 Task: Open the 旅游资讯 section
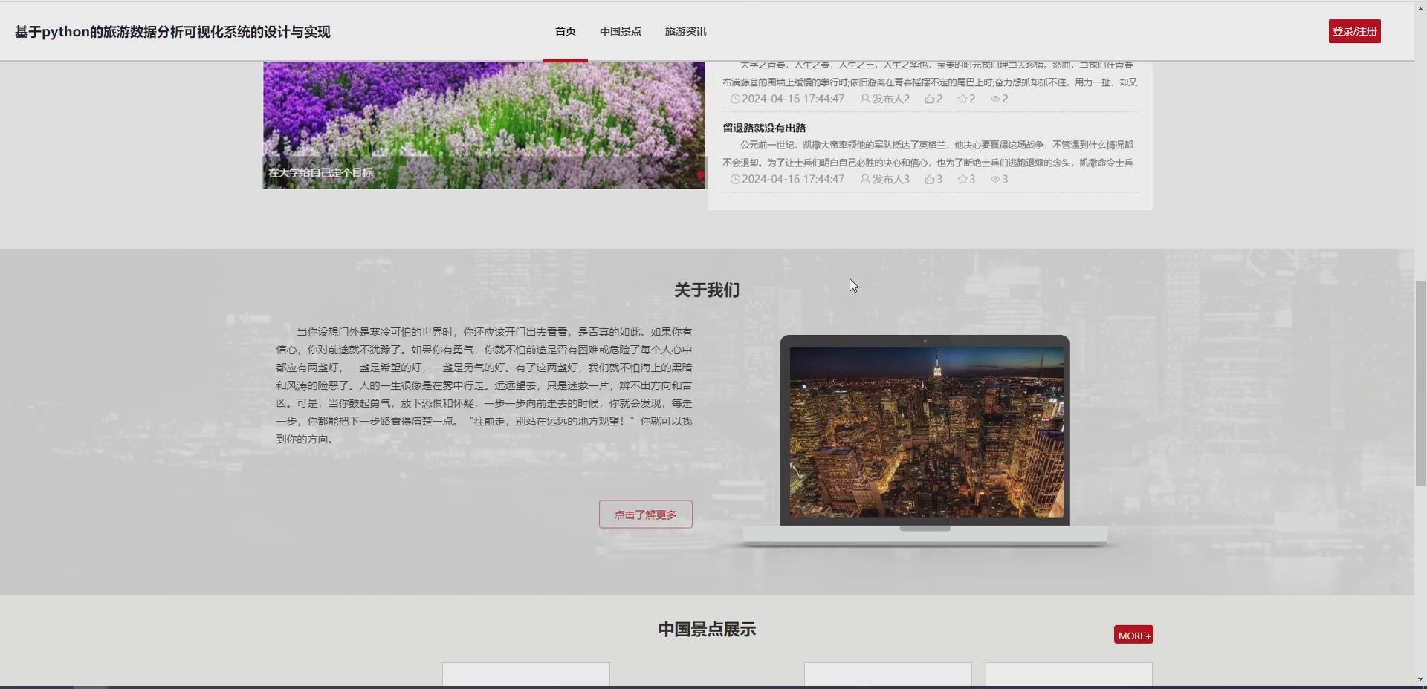pos(685,31)
